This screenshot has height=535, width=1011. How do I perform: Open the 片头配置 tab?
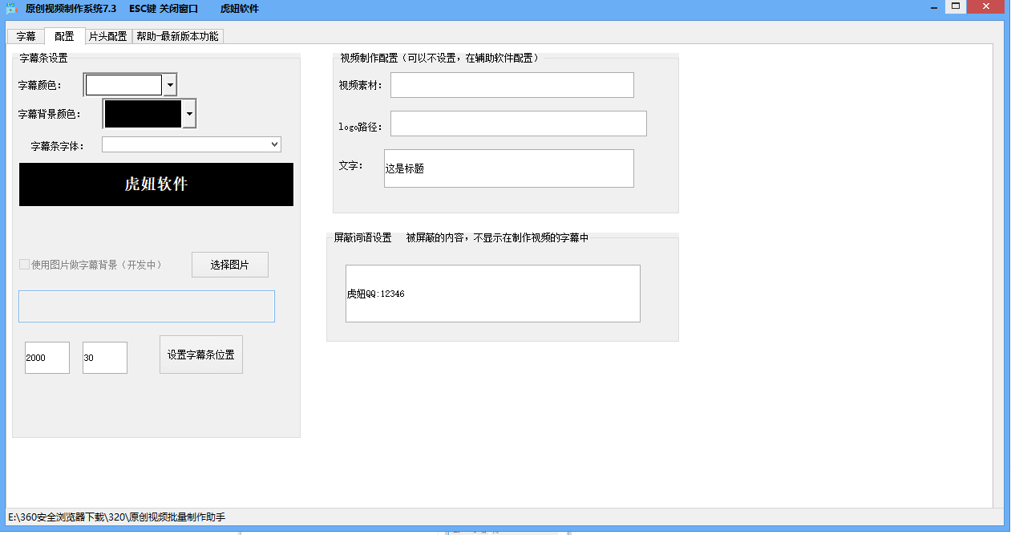click(108, 36)
